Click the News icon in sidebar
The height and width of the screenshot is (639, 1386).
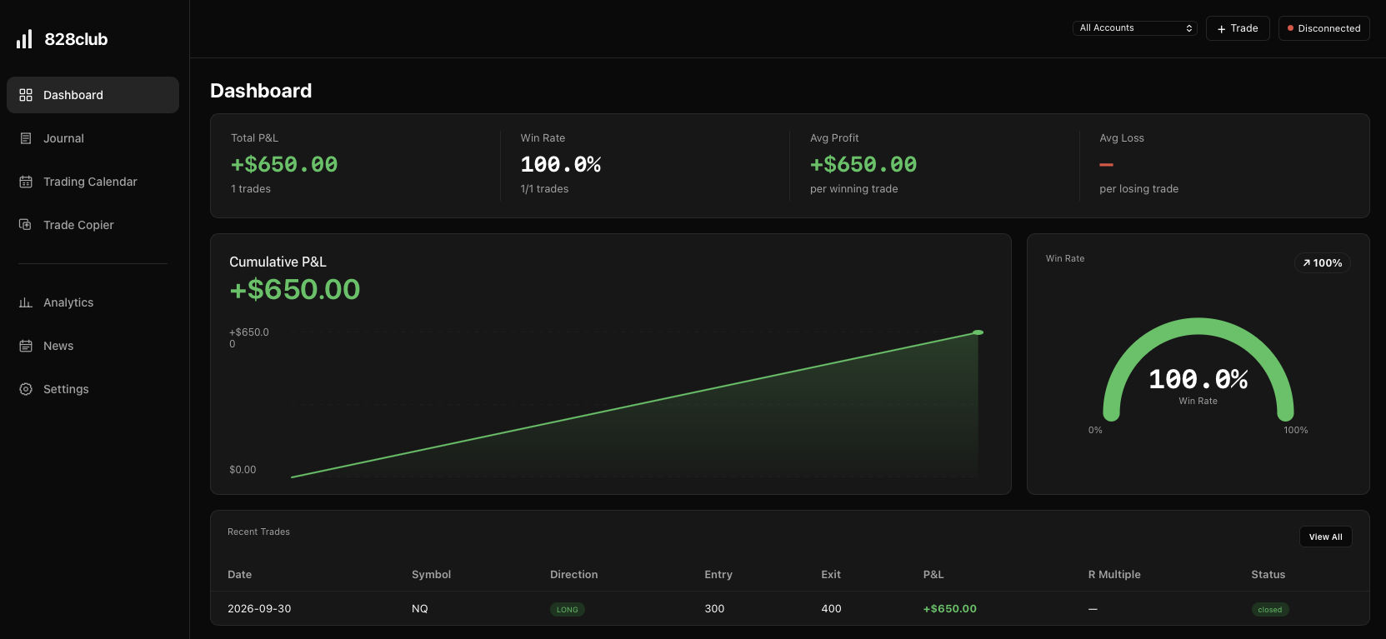(26, 346)
